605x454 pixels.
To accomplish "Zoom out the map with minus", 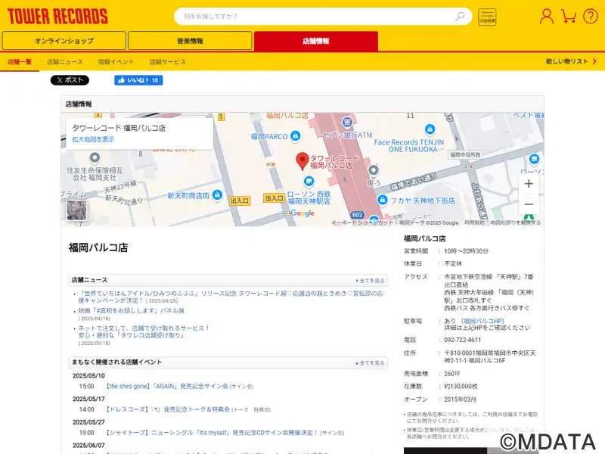I will tap(529, 204).
